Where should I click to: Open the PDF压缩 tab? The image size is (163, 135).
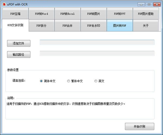pos(15,14)
